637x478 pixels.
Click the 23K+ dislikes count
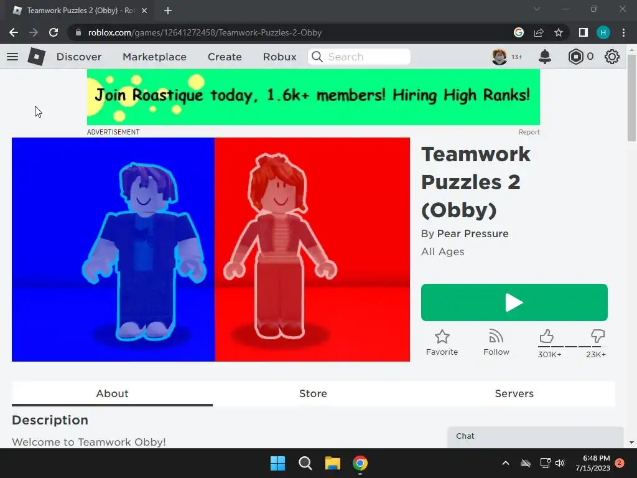click(596, 354)
